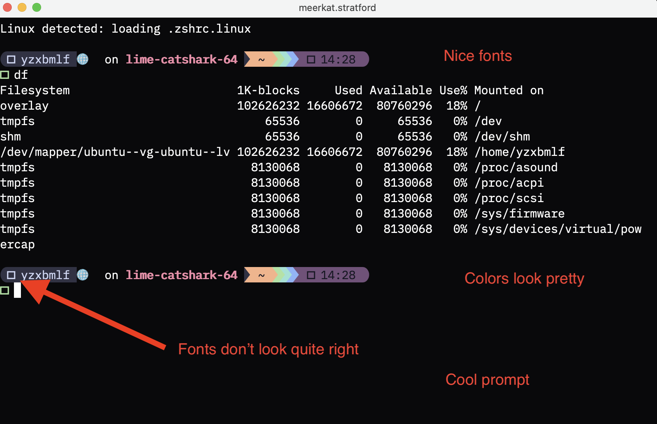Minimize the window with the yellow button
Screen dimensions: 657x424
click(22, 7)
